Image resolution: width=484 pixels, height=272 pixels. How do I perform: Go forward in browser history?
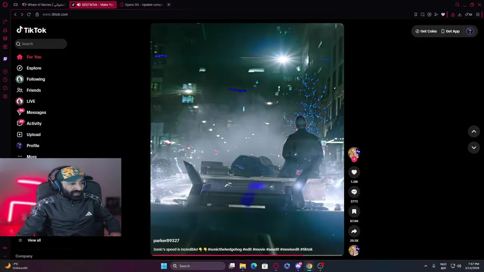(x=22, y=14)
